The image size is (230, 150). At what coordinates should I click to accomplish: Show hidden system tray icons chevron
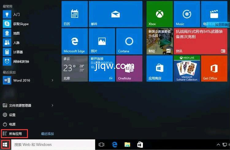(218, 144)
